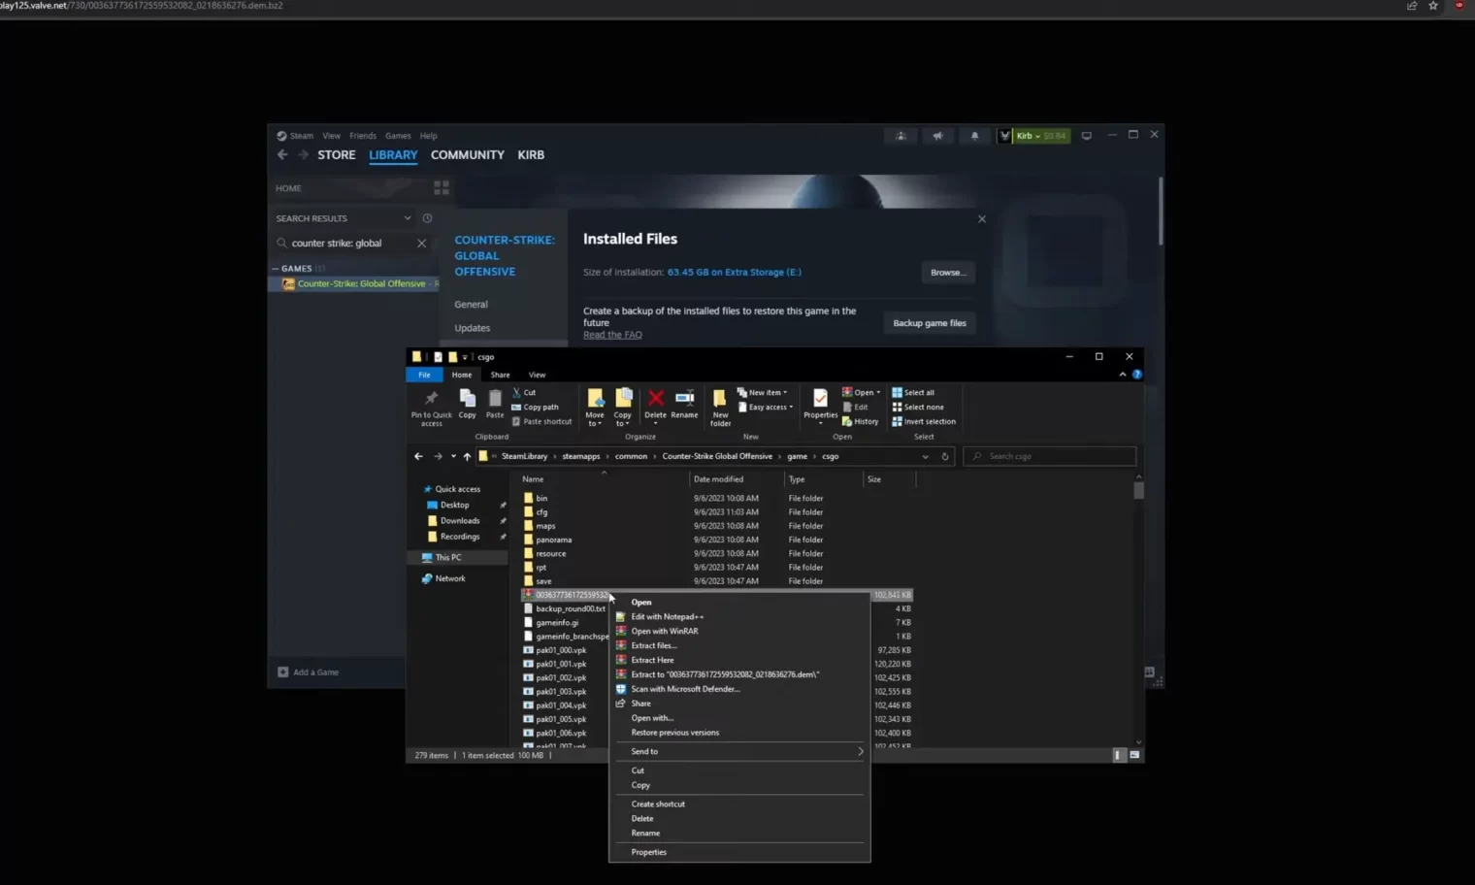
Task: Click the red Delete ribbon icon
Action: [x=656, y=398]
